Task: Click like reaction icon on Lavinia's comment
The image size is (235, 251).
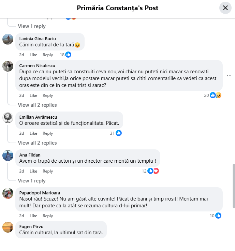Action: 68,55
